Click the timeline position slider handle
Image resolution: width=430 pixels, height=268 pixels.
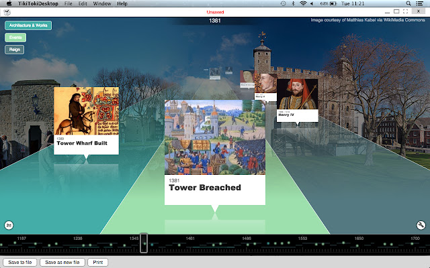pyautogui.click(x=144, y=243)
